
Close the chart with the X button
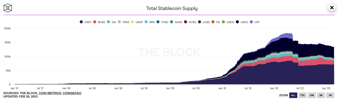coord(332,8)
